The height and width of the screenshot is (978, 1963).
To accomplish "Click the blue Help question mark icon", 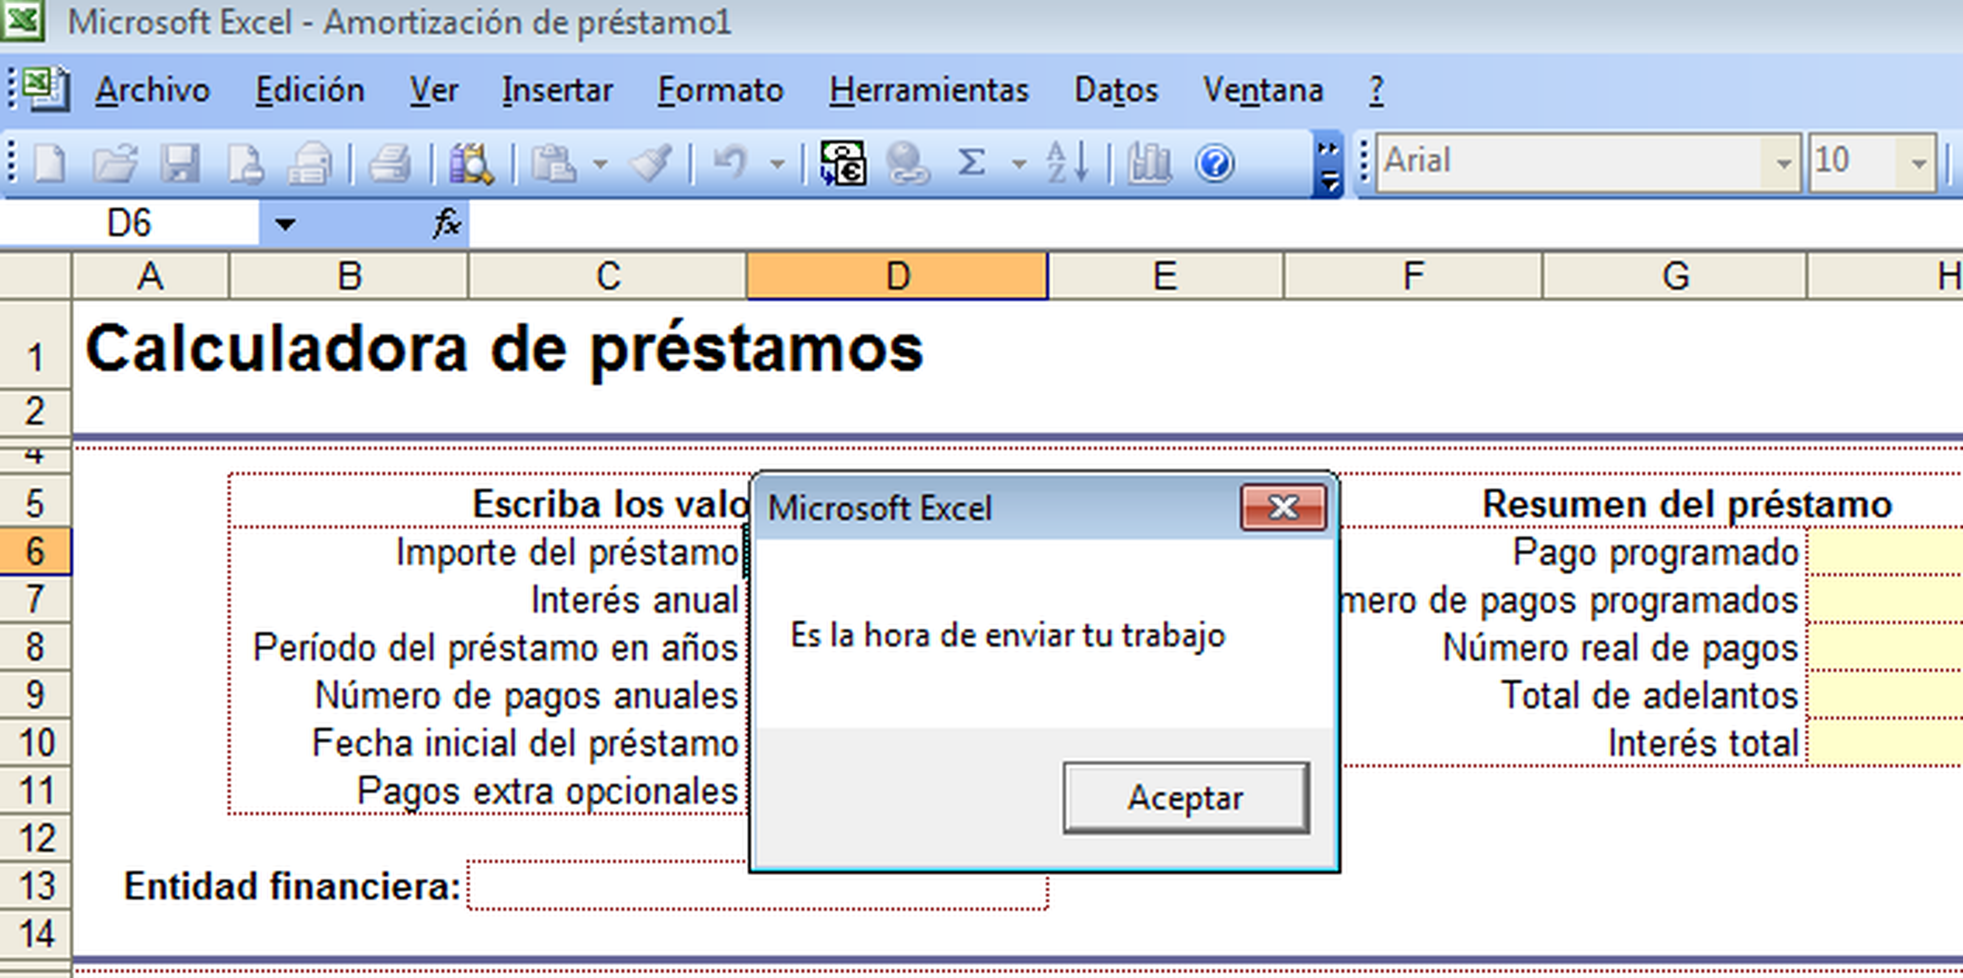I will (1215, 163).
